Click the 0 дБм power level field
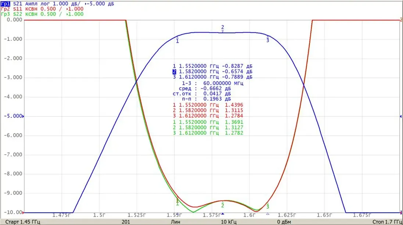Image resolution: width=403 pixels, height=225 pixels. (x=284, y=222)
